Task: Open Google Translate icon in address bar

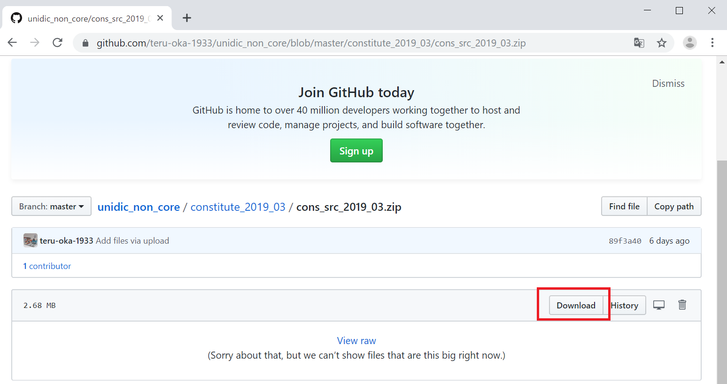Action: pos(639,43)
